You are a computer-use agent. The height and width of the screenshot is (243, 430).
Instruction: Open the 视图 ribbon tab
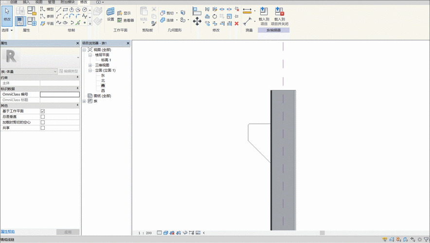point(39,2)
